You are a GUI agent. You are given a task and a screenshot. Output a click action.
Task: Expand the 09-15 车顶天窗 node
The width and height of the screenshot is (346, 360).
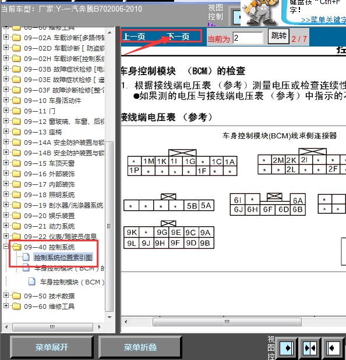(6, 162)
